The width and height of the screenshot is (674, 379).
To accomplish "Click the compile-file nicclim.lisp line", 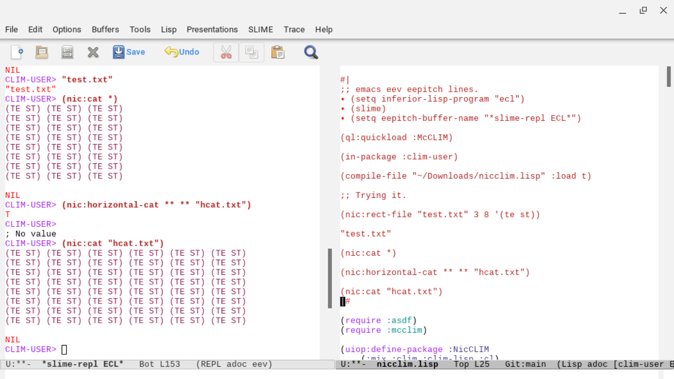I will (466, 176).
